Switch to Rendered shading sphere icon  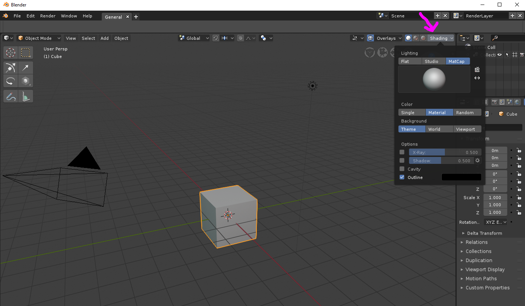tap(423, 38)
